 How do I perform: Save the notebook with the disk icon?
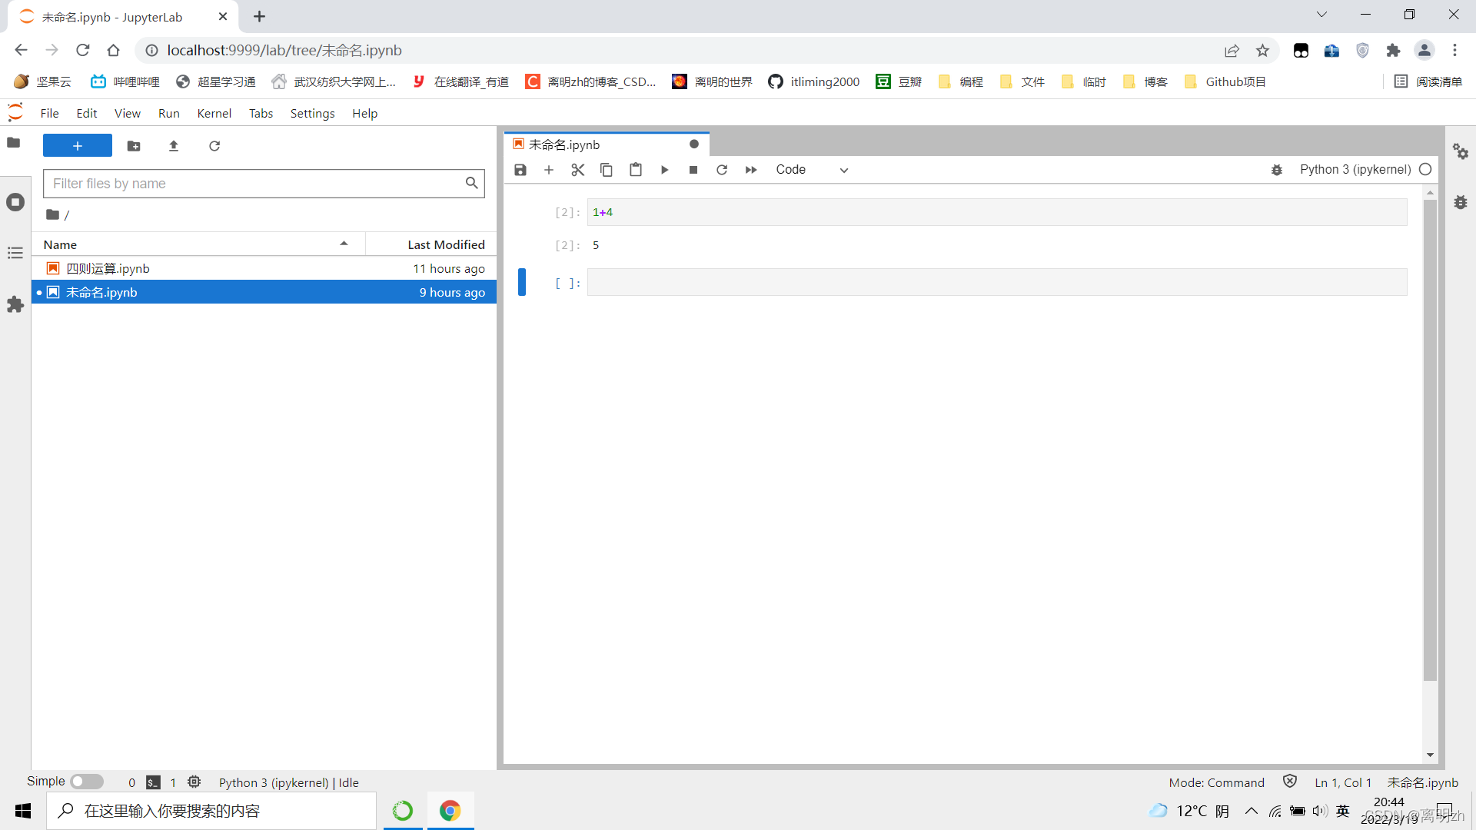[x=520, y=170]
